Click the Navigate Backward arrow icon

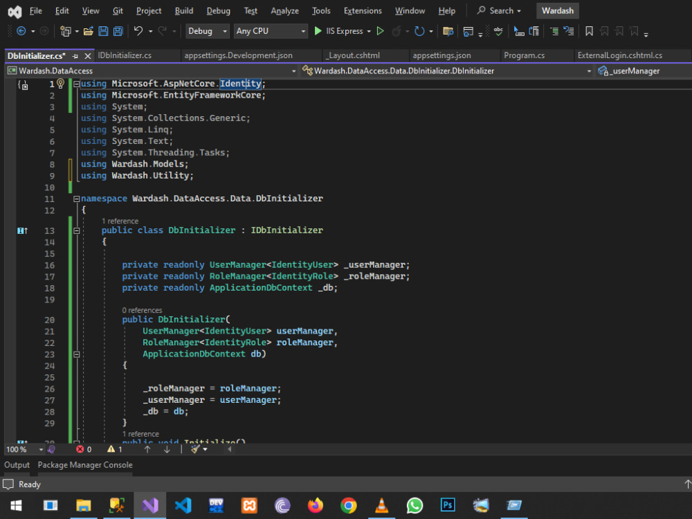point(21,31)
